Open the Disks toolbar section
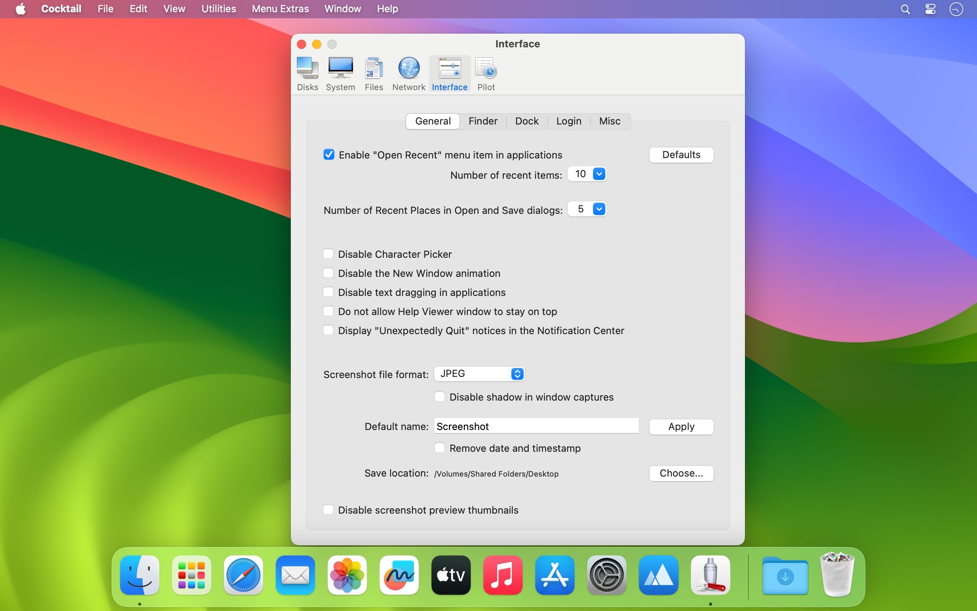 (307, 74)
